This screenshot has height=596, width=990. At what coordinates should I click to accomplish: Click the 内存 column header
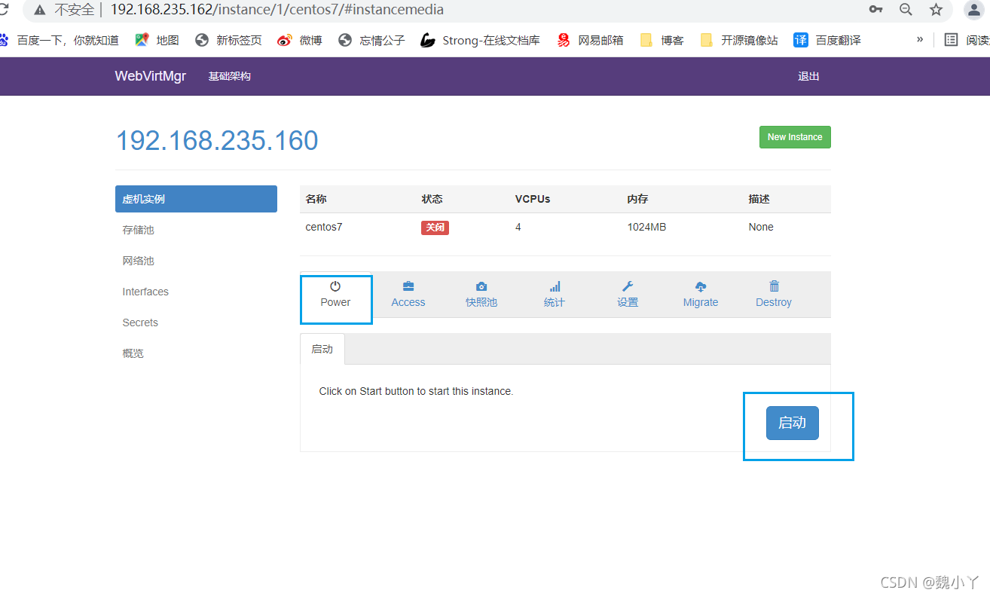coord(637,199)
